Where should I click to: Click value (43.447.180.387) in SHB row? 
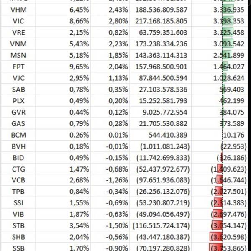coord(161,237)
